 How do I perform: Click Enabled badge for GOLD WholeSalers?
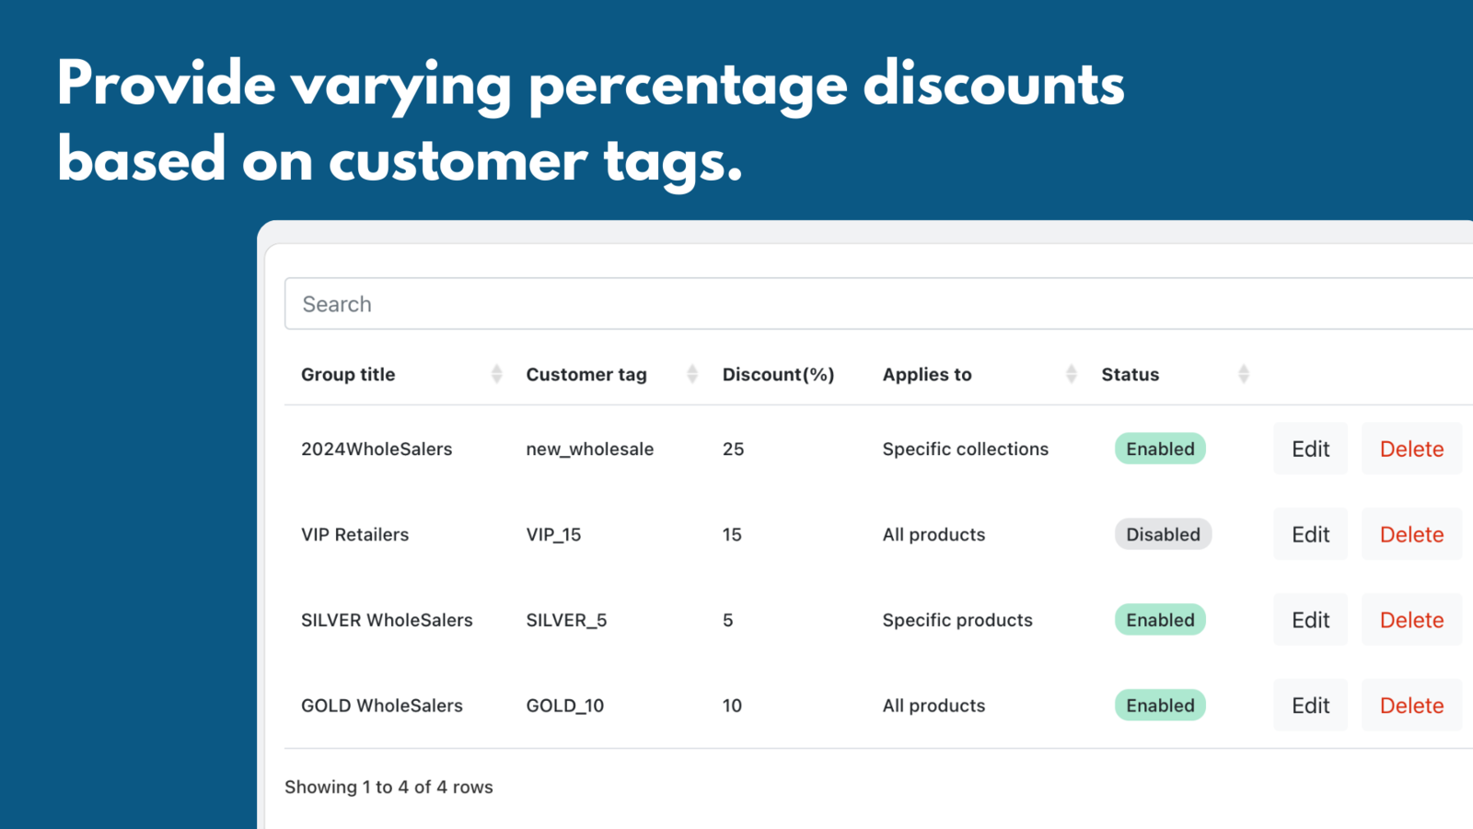coord(1160,706)
